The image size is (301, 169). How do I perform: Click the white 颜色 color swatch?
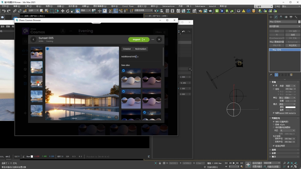(x=290, y=107)
